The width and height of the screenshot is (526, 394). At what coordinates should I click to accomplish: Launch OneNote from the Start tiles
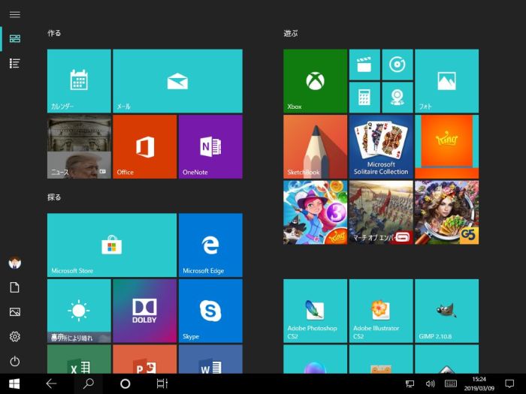click(210, 146)
